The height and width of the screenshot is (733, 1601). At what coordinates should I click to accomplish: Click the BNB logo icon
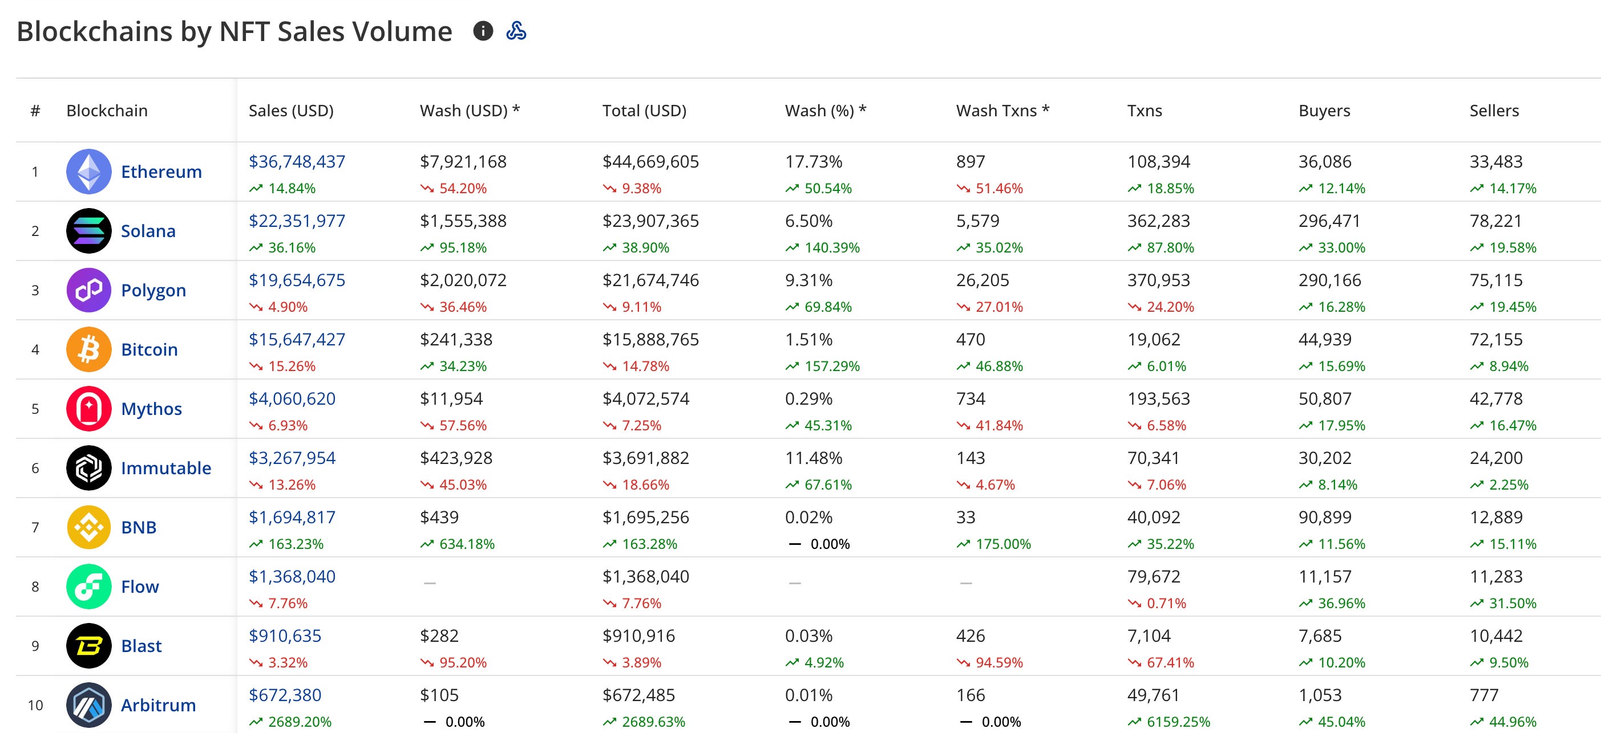pyautogui.click(x=89, y=527)
